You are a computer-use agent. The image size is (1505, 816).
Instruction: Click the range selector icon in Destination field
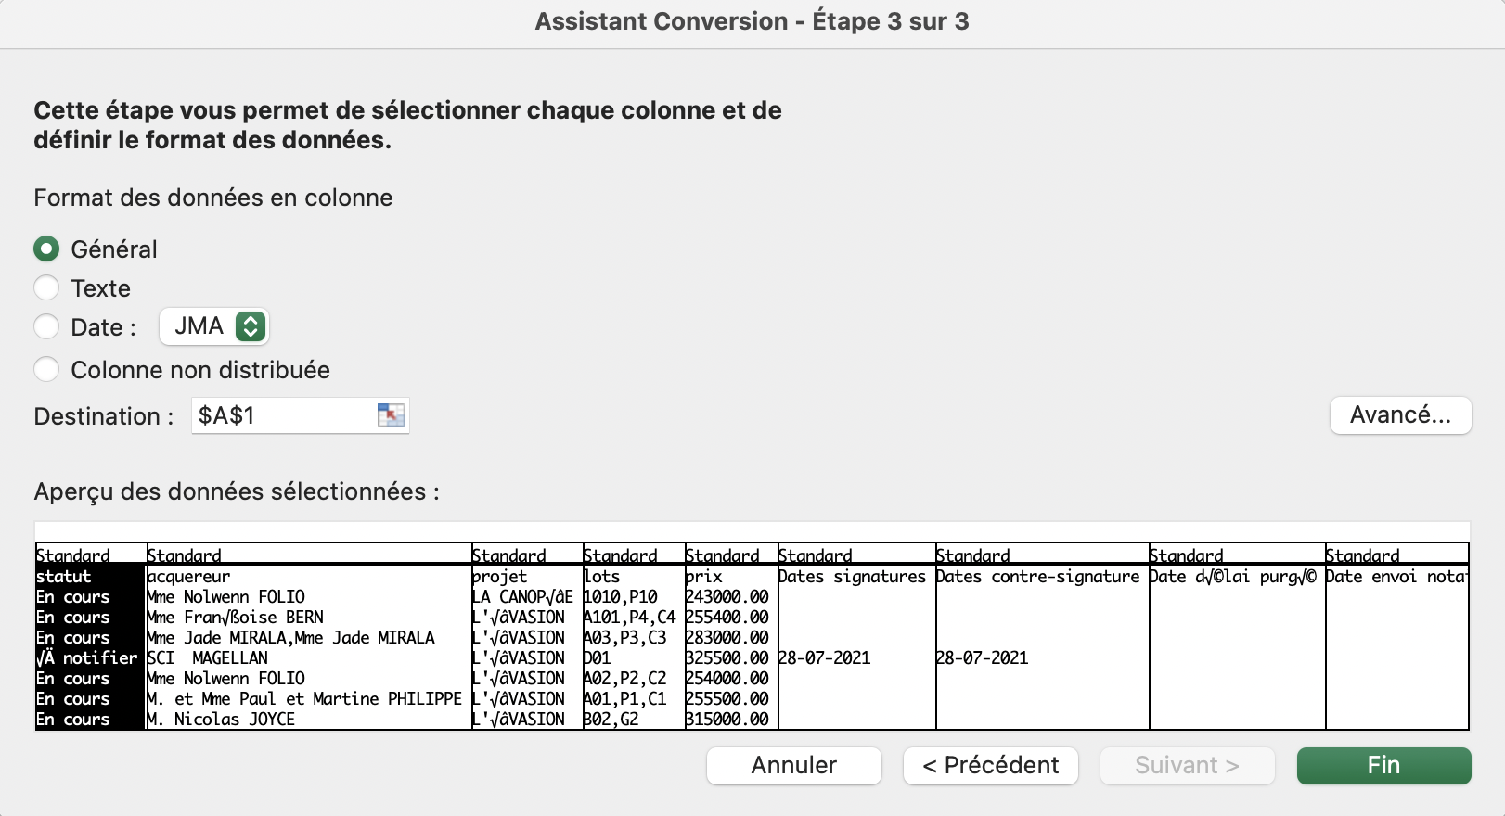(x=391, y=415)
